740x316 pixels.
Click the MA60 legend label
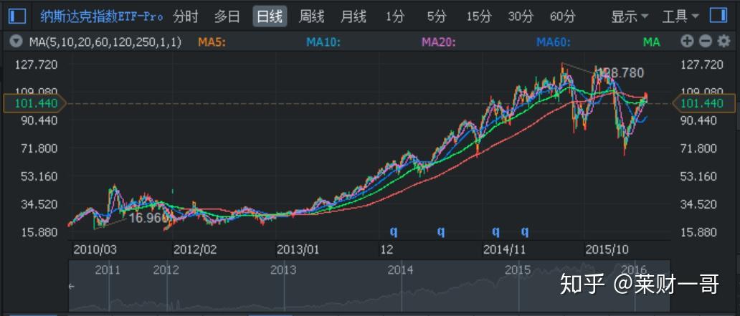tap(554, 42)
